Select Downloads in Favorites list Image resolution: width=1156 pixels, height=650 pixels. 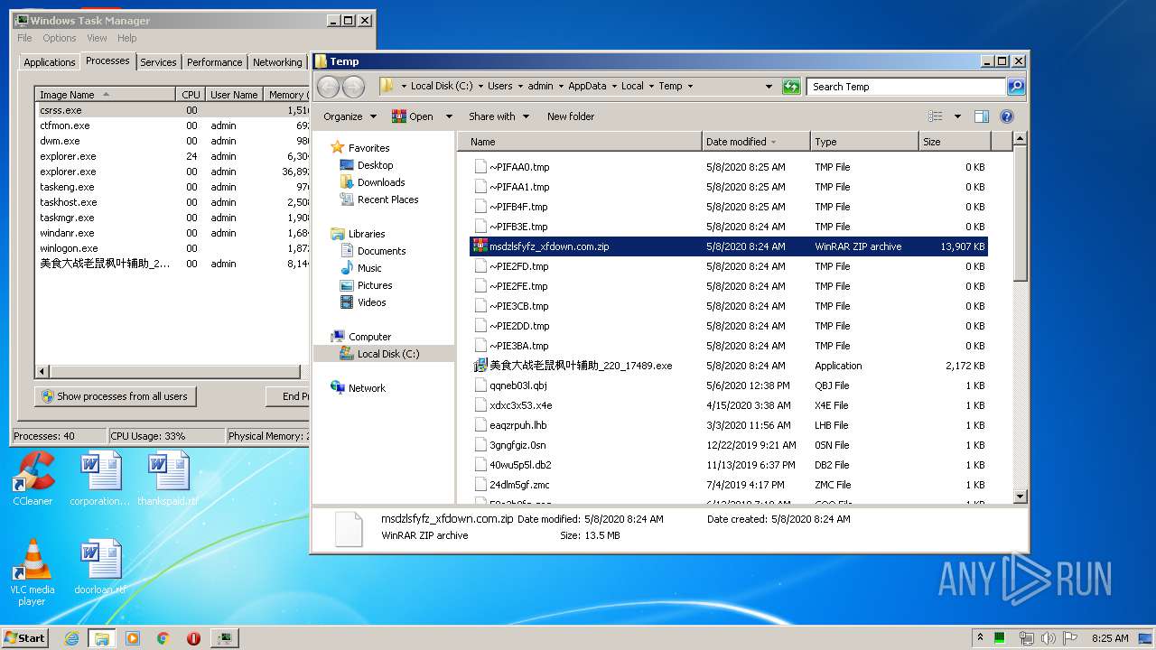click(x=381, y=182)
